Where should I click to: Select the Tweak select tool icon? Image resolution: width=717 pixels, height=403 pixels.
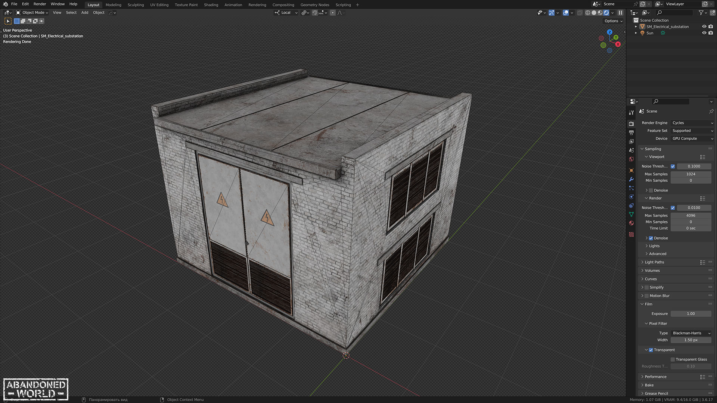click(x=8, y=21)
